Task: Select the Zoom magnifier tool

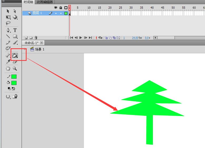Action: (x=15, y=68)
